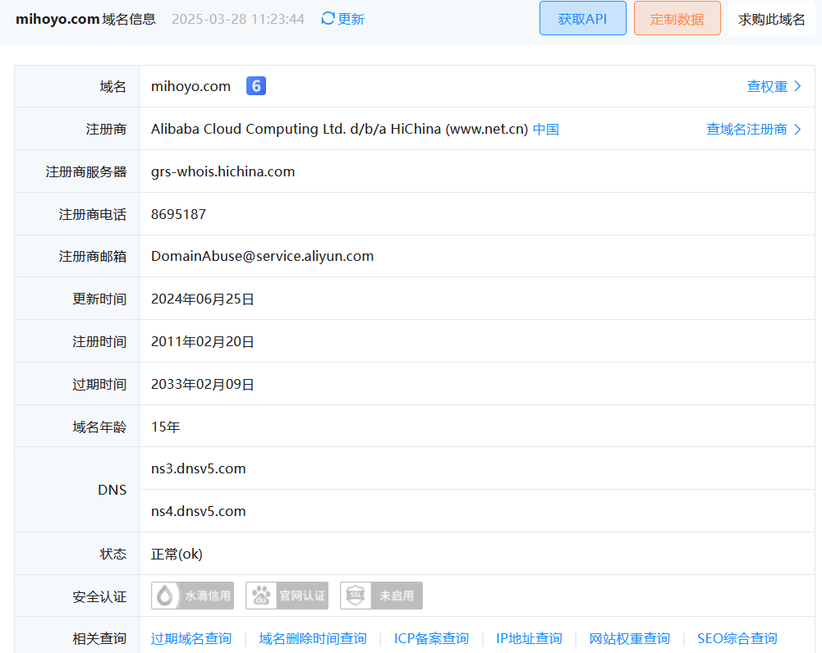Click the 状态 row label
This screenshot has height=653, width=822.
click(x=113, y=554)
